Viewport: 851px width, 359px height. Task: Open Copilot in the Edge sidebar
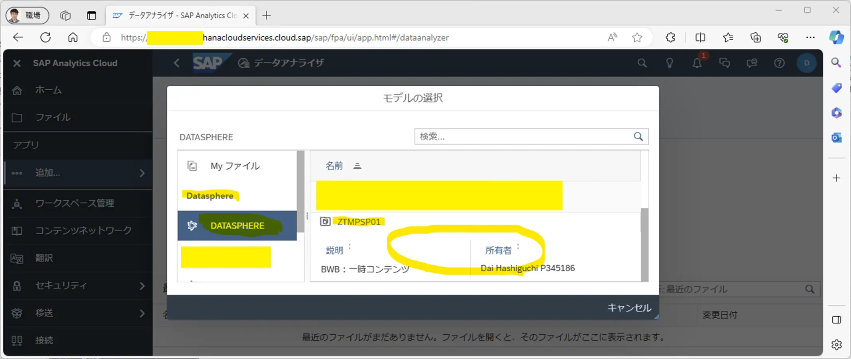point(837,37)
